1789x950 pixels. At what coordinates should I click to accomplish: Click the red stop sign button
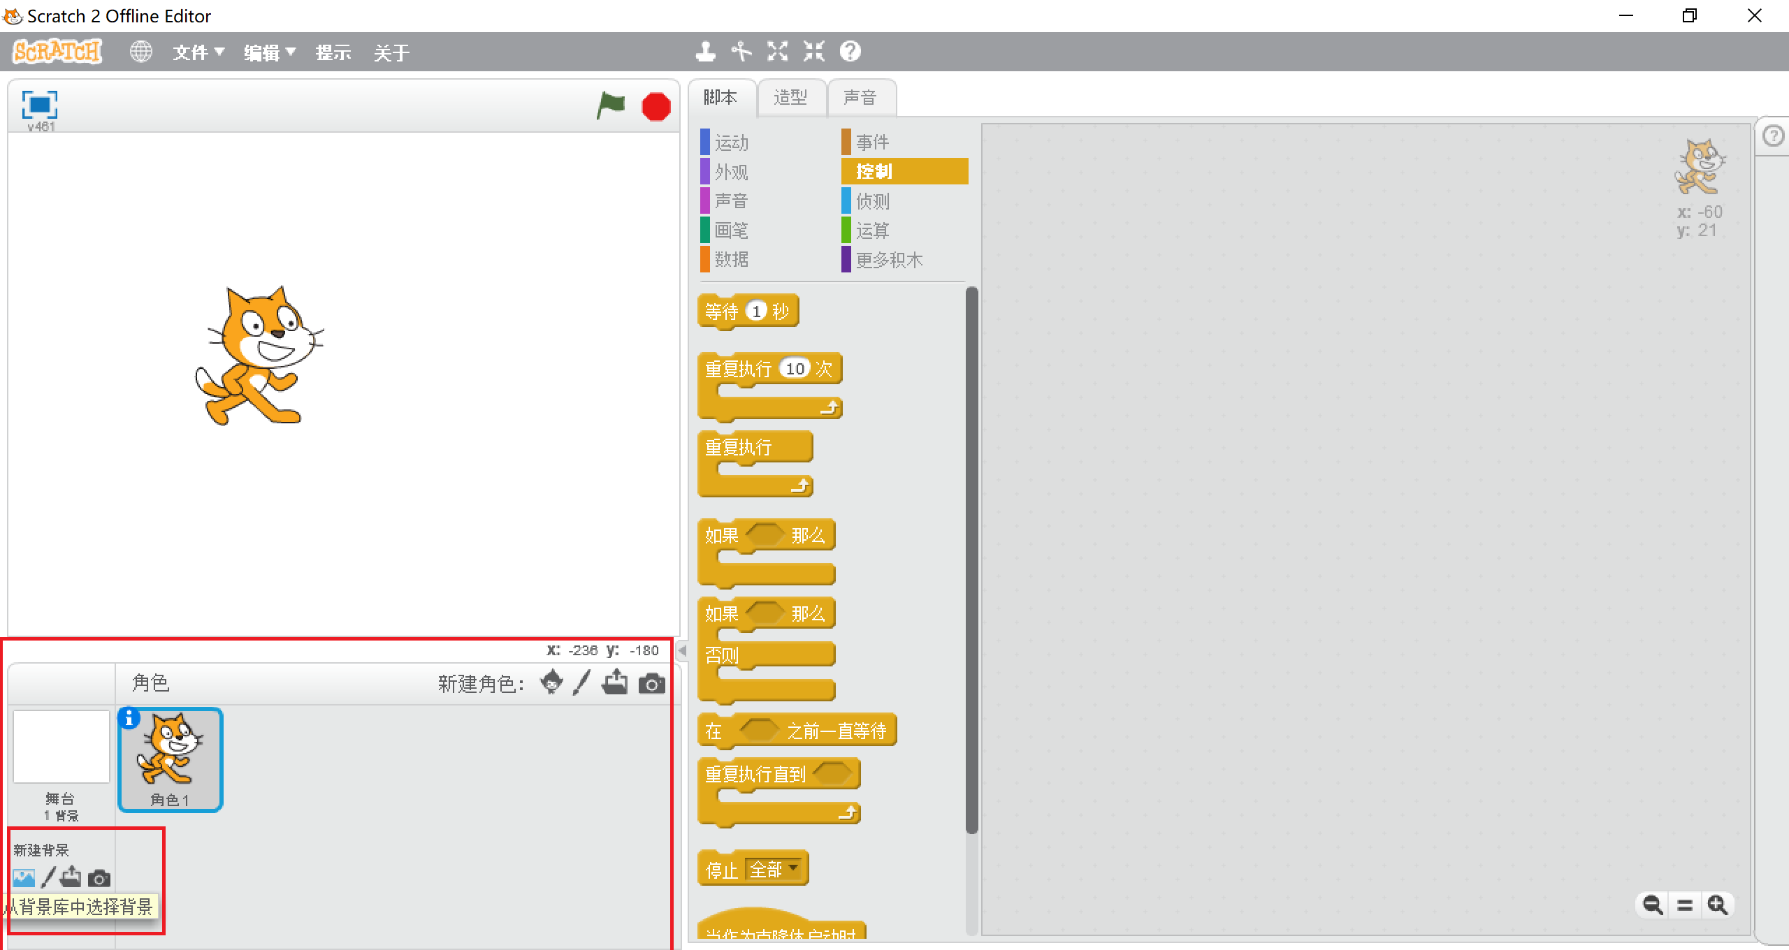[656, 107]
